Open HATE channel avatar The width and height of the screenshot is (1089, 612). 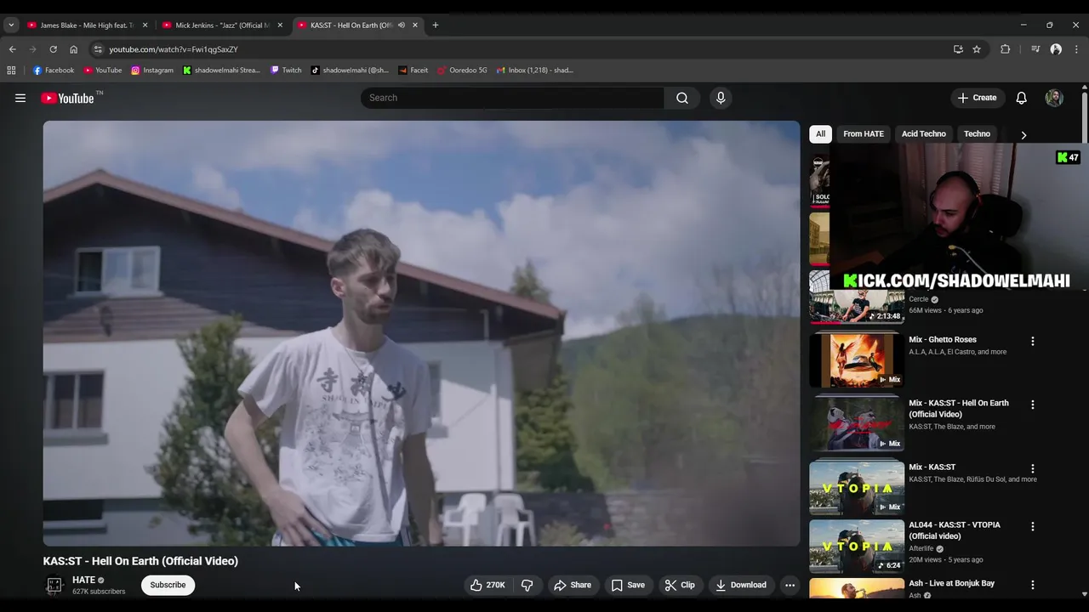(54, 585)
